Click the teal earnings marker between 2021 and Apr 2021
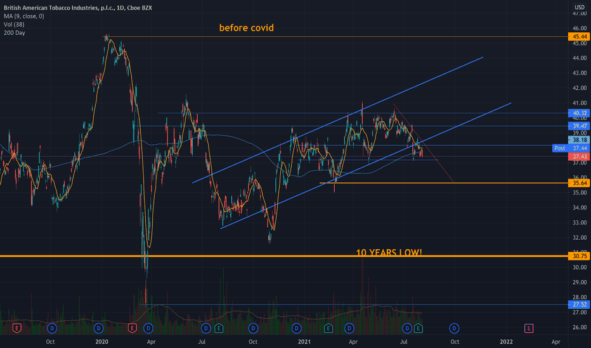 click(x=328, y=328)
